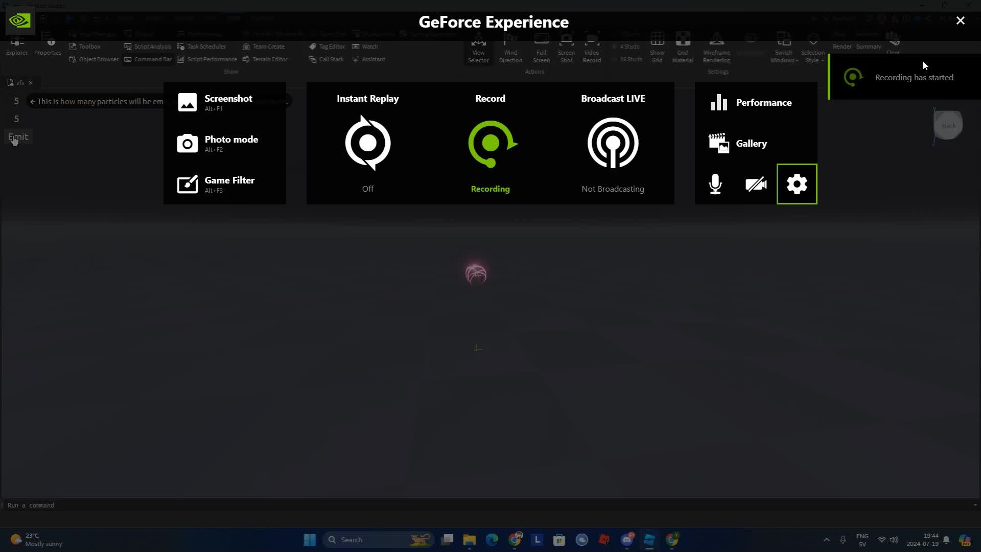981x552 pixels.
Task: Disable Broadcast LIVE by clicking its icon
Action: click(x=613, y=143)
